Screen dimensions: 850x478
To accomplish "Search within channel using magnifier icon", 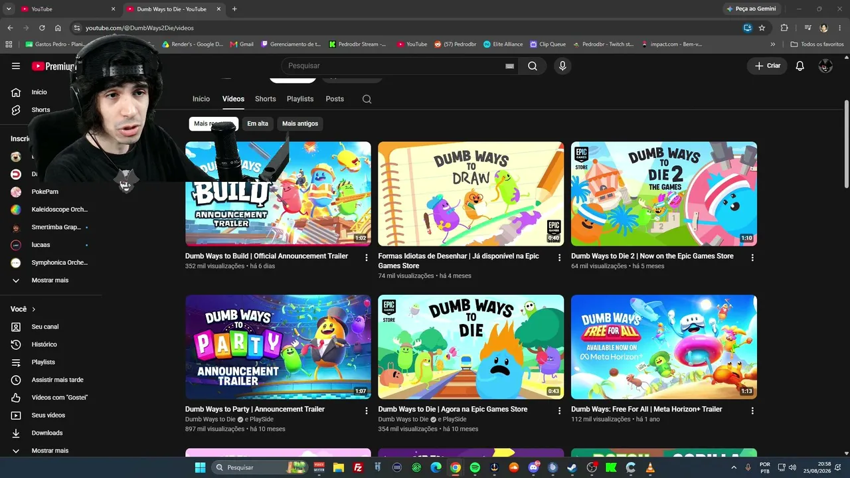I will click(x=367, y=99).
